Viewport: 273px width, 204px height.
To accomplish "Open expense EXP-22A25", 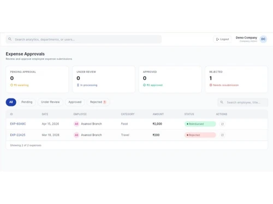I will 17,135.
